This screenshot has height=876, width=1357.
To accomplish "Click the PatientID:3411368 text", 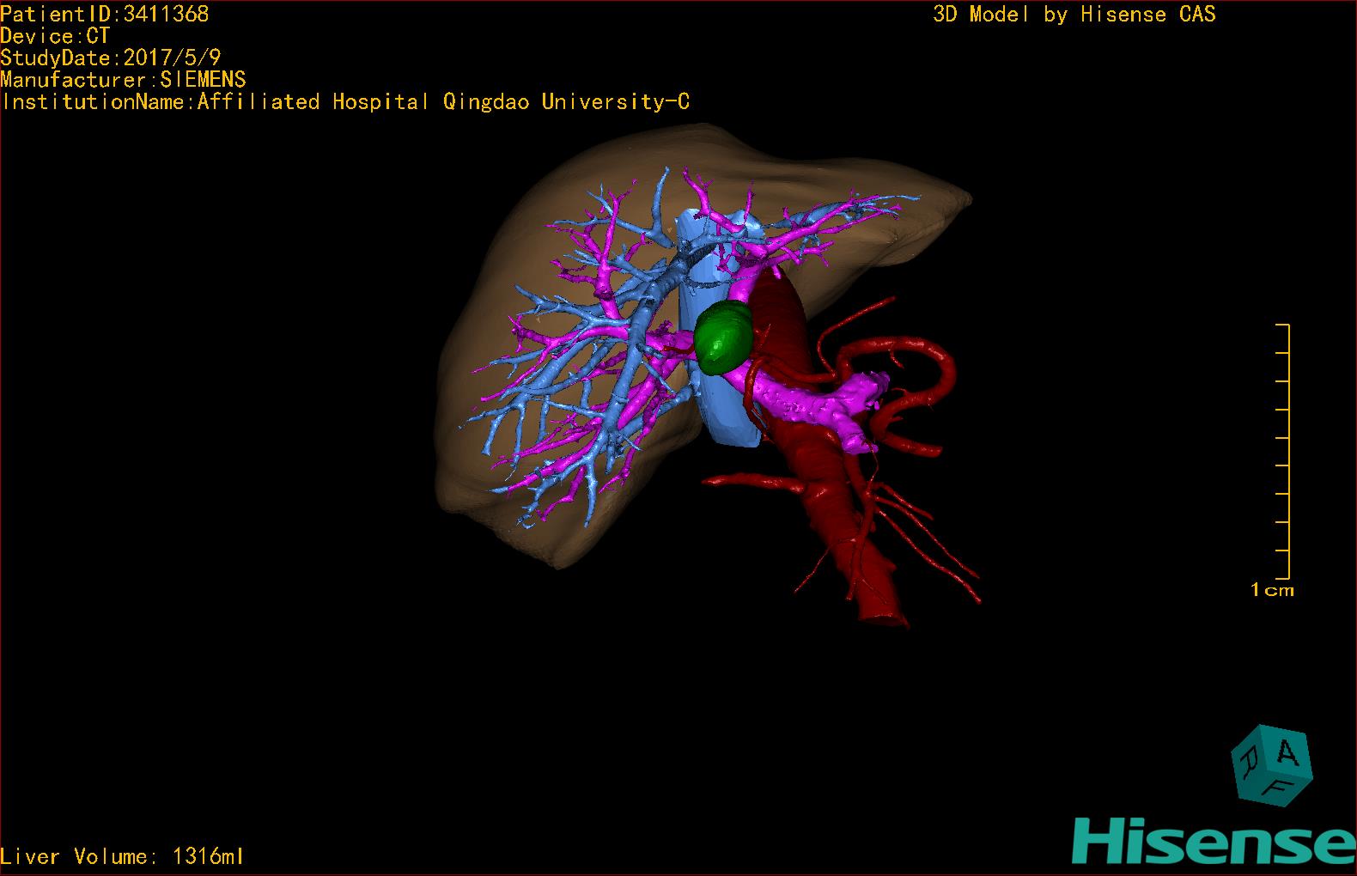I will [x=105, y=14].
